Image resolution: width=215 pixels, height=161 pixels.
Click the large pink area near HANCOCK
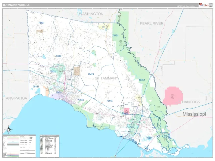[173, 96]
